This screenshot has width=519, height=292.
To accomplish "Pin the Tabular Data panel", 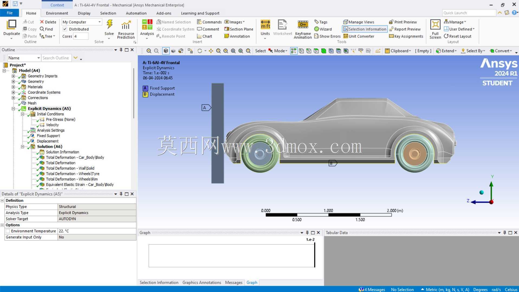I will [505, 233].
